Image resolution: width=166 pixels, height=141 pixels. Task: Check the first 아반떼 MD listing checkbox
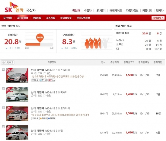click(3, 69)
